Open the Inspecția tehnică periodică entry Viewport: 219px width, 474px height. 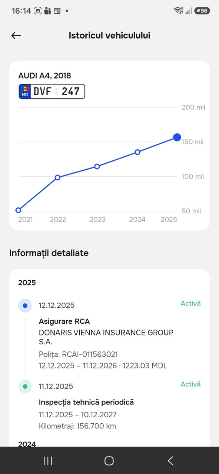(x=86, y=402)
